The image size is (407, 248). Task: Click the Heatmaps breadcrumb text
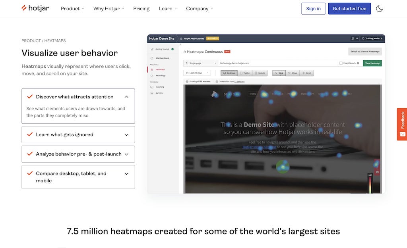[55, 41]
